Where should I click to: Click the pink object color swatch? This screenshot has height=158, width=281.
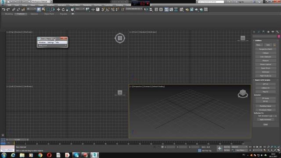point(279,36)
